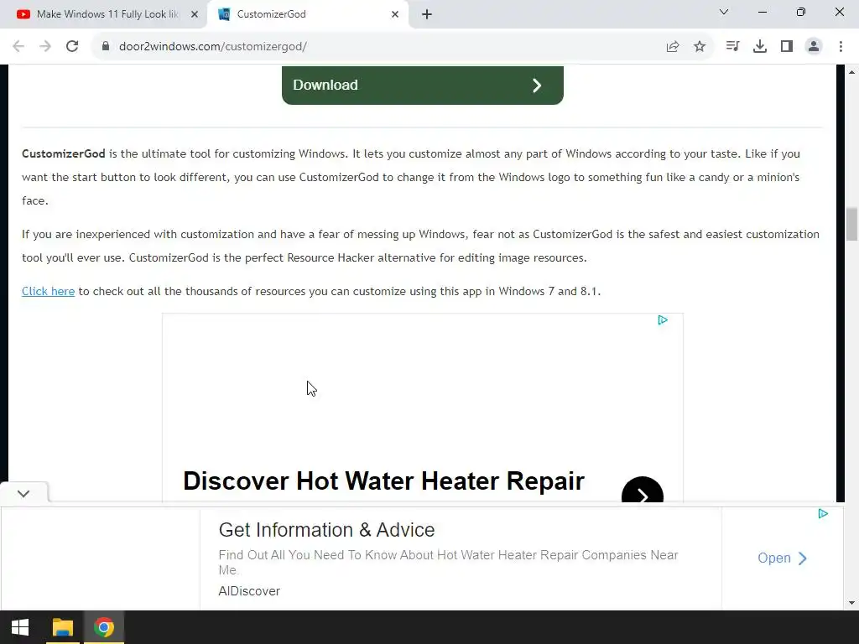Click the bold 'CustomizerGod' text in the paragraph
Image resolution: width=859 pixels, height=644 pixels.
pos(64,154)
